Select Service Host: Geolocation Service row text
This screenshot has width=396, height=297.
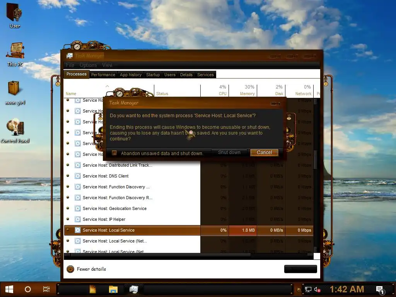114,208
